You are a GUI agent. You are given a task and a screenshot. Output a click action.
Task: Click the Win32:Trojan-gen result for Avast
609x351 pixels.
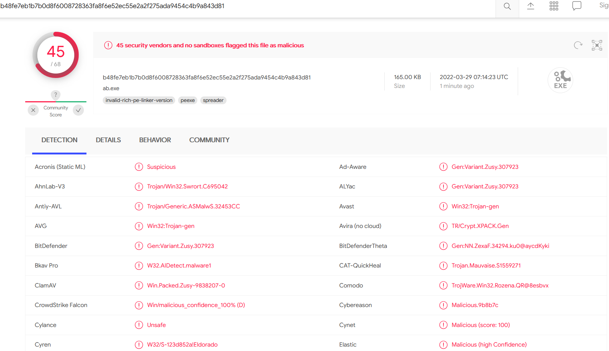coord(475,207)
